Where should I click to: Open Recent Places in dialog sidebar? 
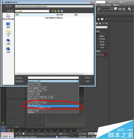coord(8,17)
